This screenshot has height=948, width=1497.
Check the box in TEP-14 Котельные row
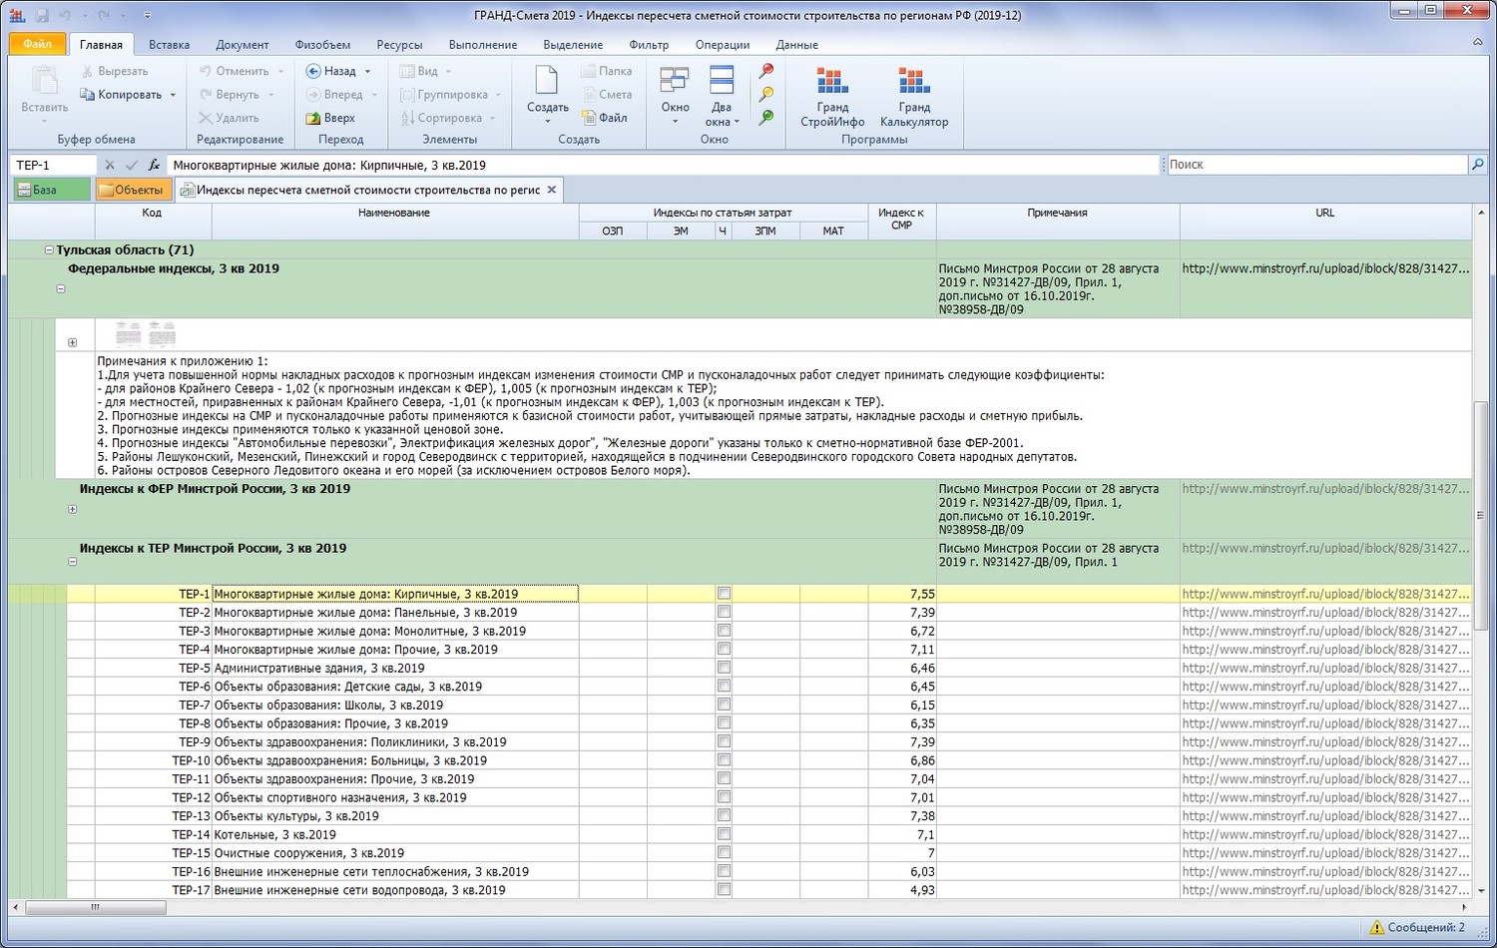[724, 834]
